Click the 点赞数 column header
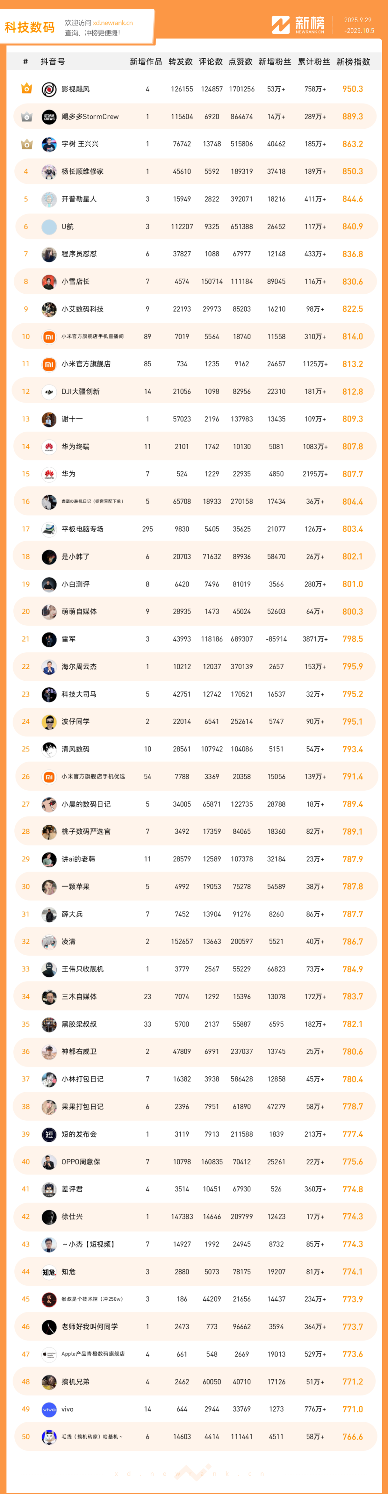The width and height of the screenshot is (388, 1494). (240, 61)
